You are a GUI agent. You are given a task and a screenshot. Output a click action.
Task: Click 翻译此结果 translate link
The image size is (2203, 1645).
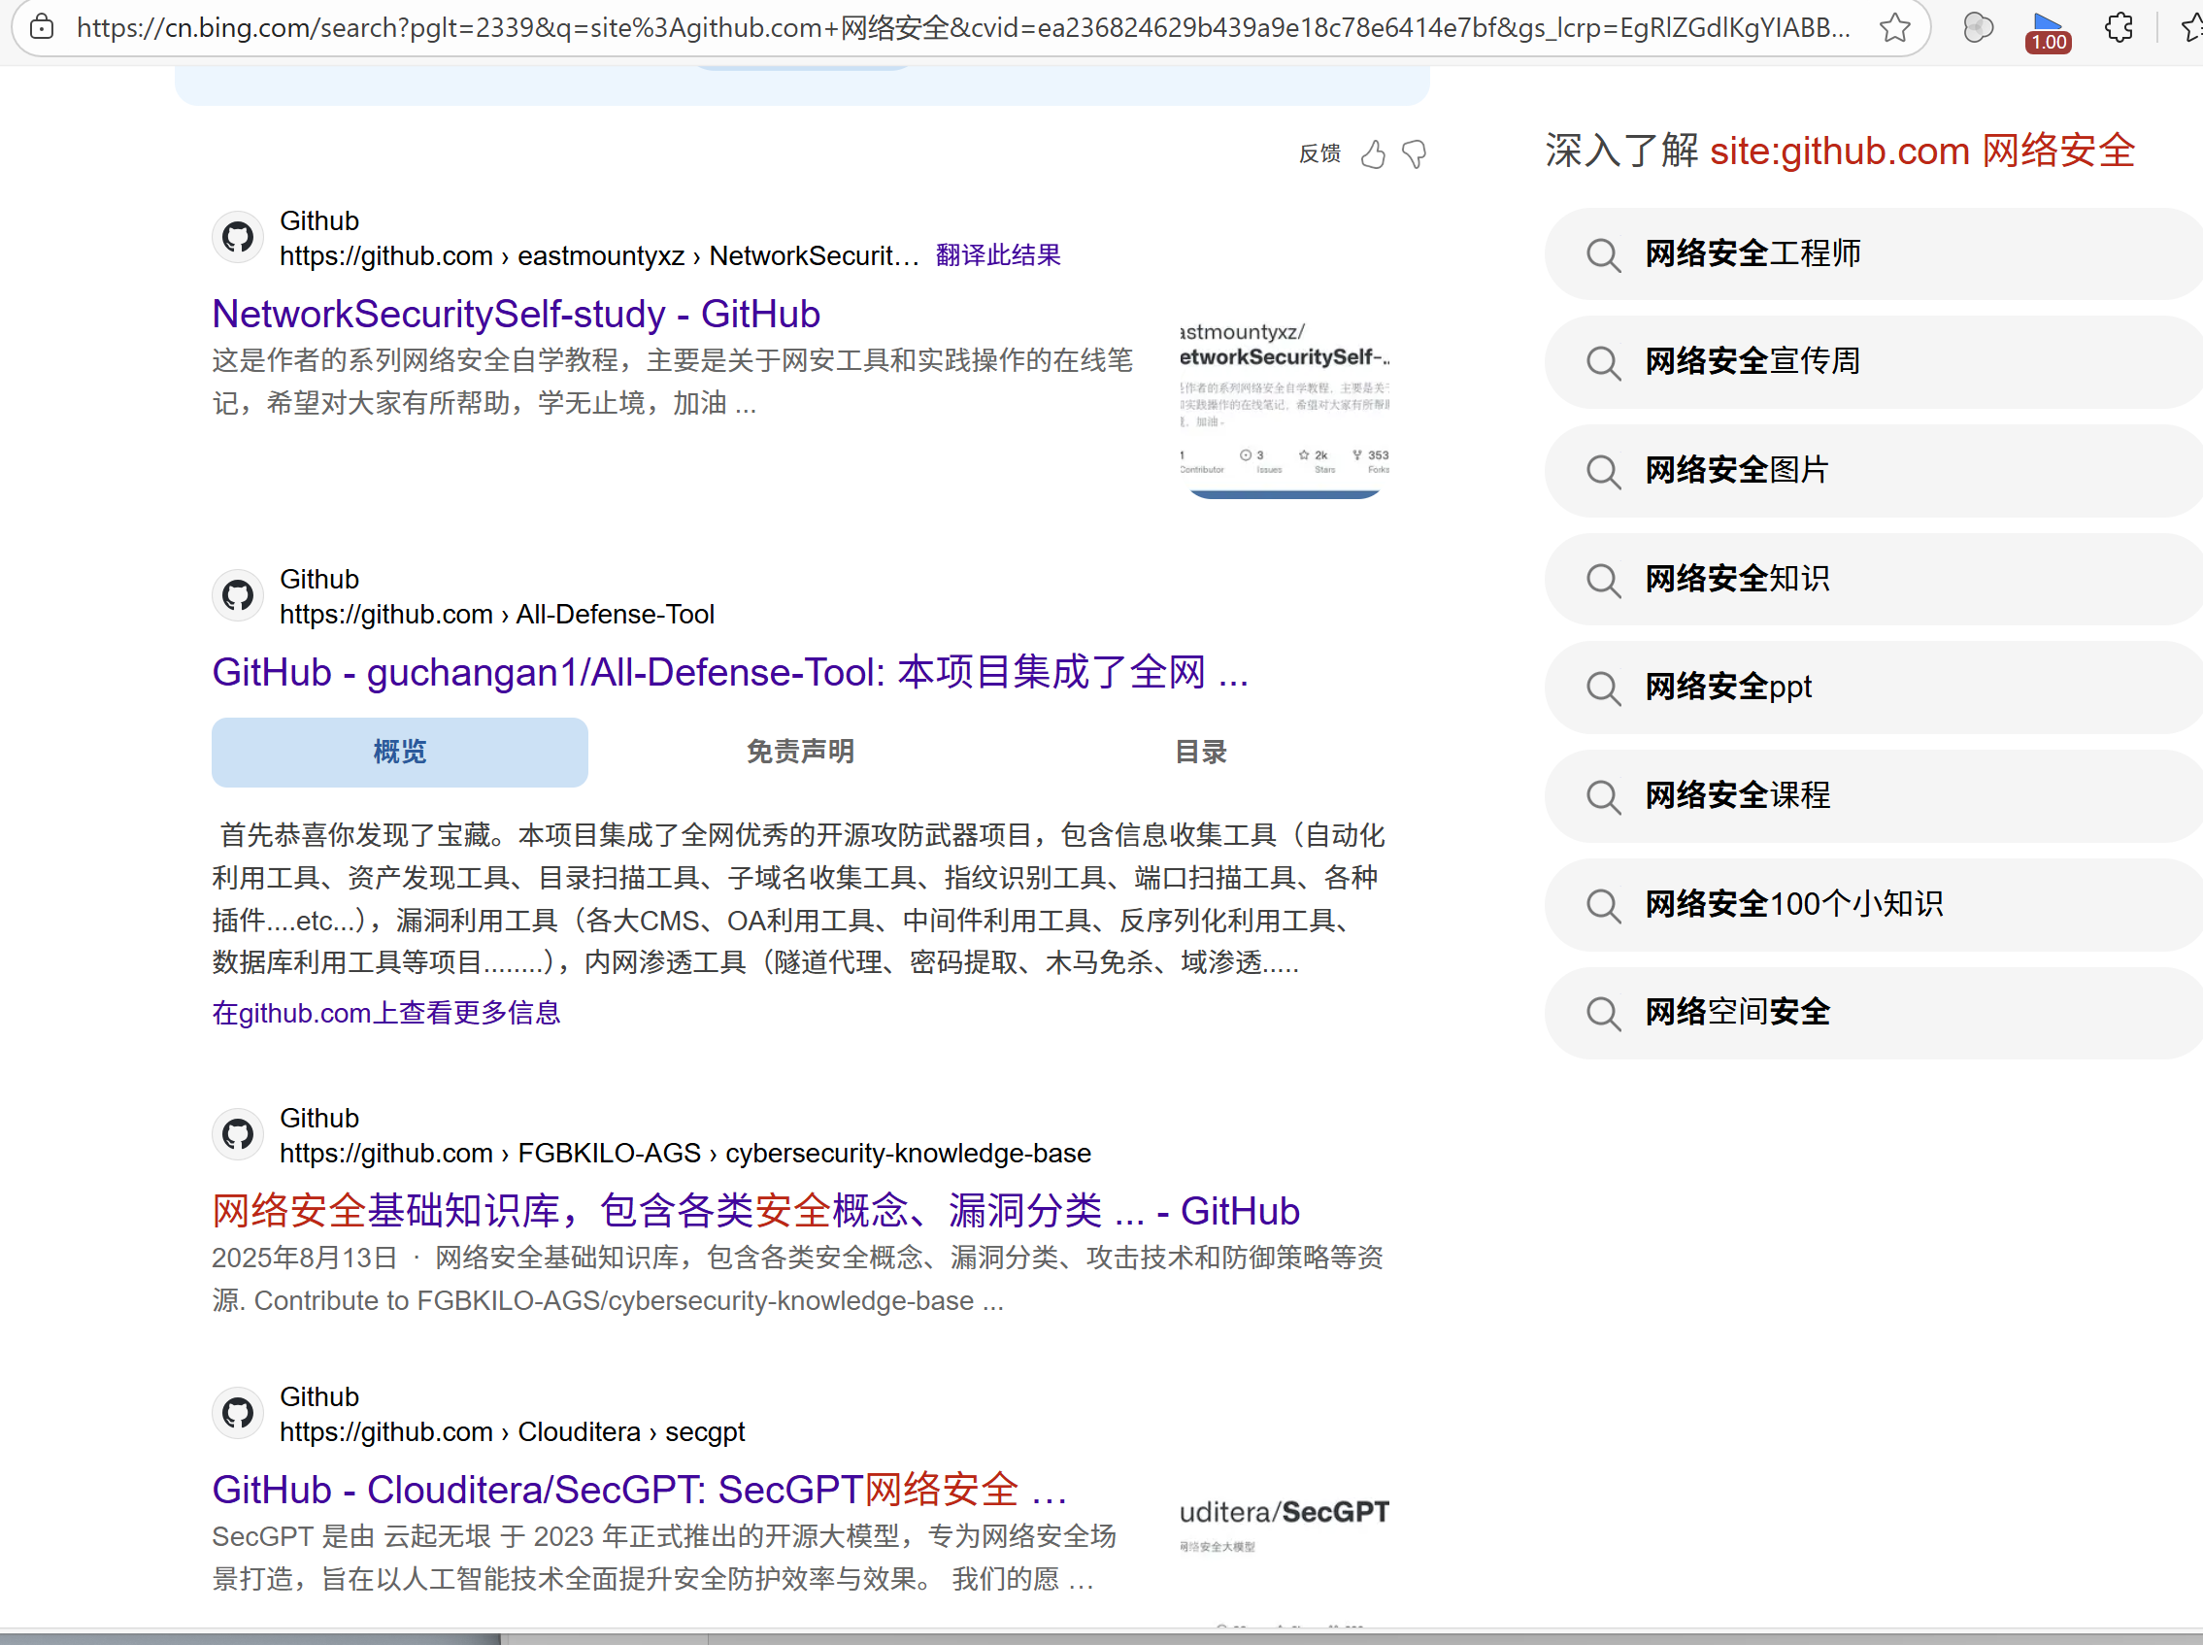tap(997, 256)
